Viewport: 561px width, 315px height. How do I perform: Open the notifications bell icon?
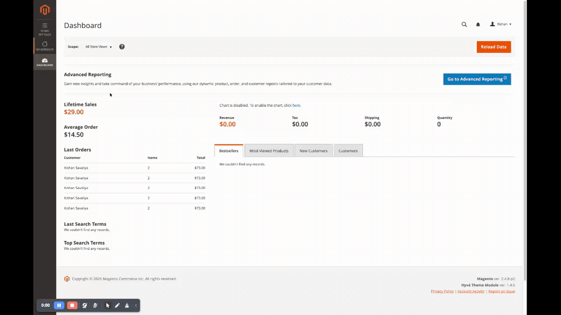[478, 24]
